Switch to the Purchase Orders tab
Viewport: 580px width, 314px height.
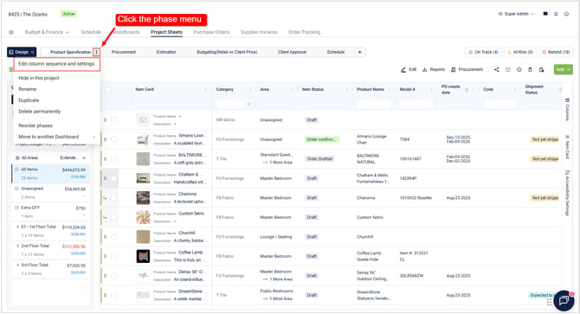click(211, 32)
